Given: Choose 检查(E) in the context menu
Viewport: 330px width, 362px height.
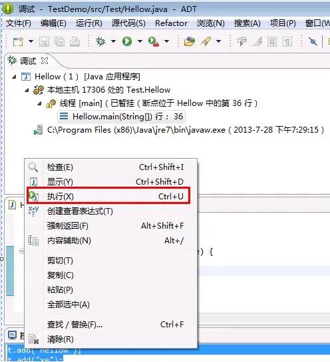Looking at the screenshot, I should coord(108,167).
